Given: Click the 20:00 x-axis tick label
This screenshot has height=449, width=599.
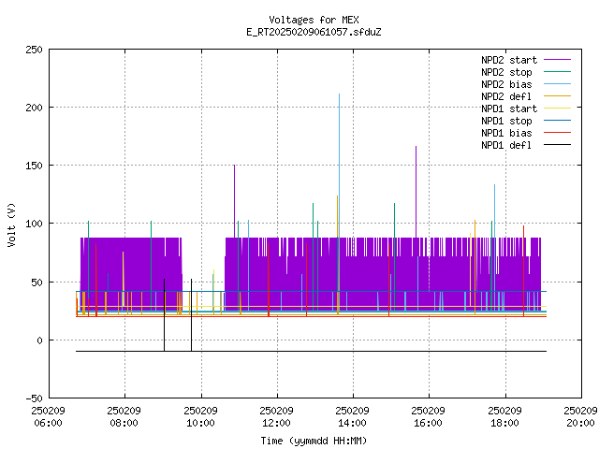Looking at the screenshot, I should tap(580, 424).
